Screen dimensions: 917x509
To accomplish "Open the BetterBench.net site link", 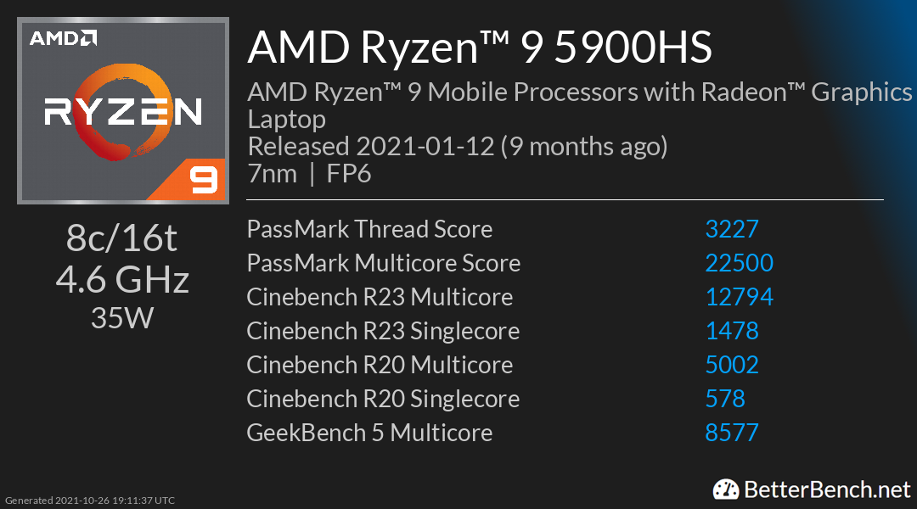I will [x=826, y=489].
